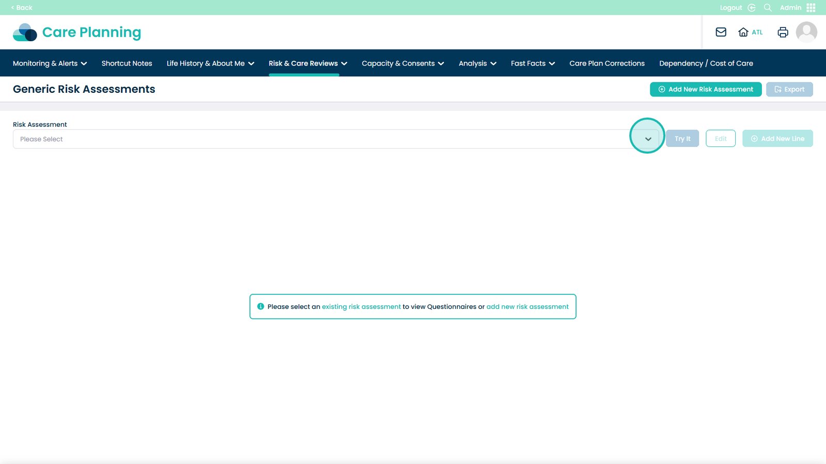Screen dimensions: 826x464
Task: Click the printer icon
Action: click(x=783, y=32)
